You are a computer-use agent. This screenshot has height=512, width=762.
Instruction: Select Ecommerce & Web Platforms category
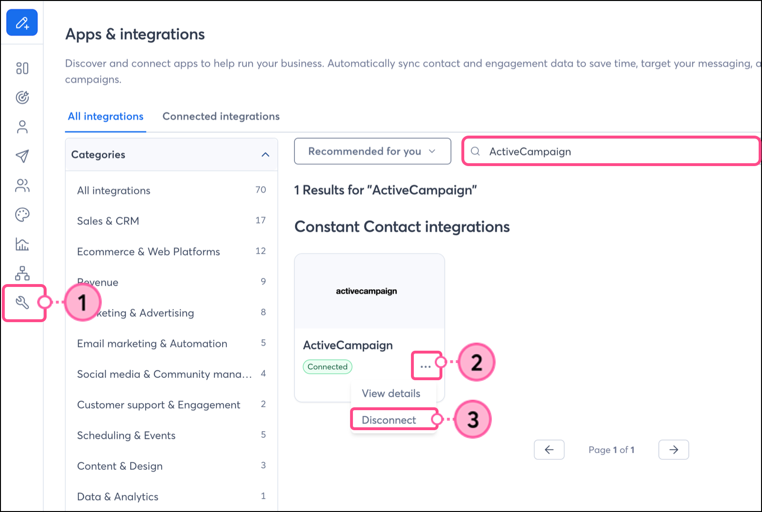[171, 251]
